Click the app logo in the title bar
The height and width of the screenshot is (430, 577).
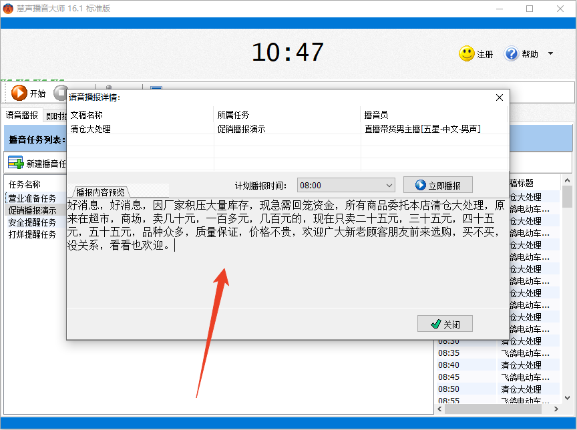pyautogui.click(x=9, y=8)
